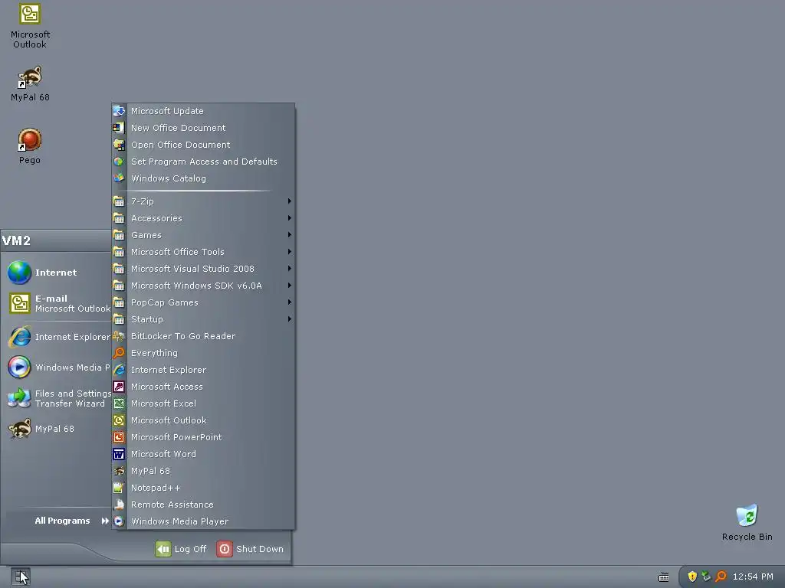Click the New Office Document icon
The height and width of the screenshot is (588, 785).
click(x=119, y=128)
